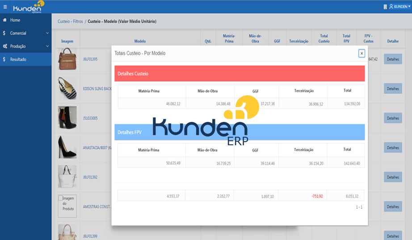Click the white tote bag thumbnail

pyautogui.click(x=67, y=177)
